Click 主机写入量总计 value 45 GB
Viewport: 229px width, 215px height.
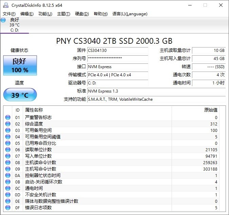209,59
